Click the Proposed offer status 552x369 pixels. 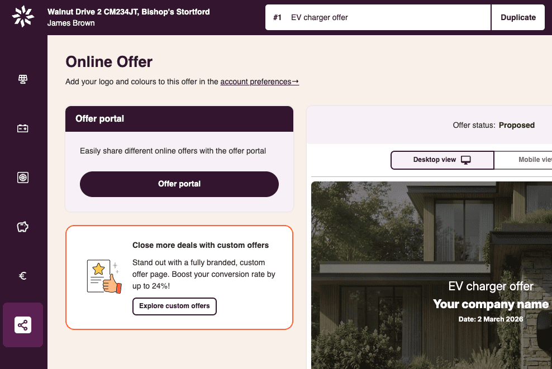pyautogui.click(x=517, y=125)
